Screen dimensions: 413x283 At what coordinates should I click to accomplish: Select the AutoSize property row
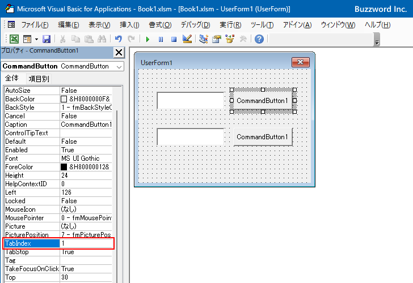pos(58,91)
